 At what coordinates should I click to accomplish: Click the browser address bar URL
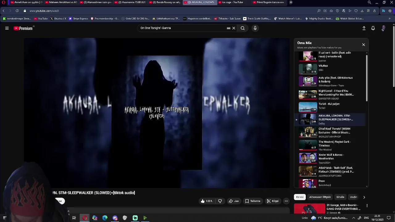(44, 11)
